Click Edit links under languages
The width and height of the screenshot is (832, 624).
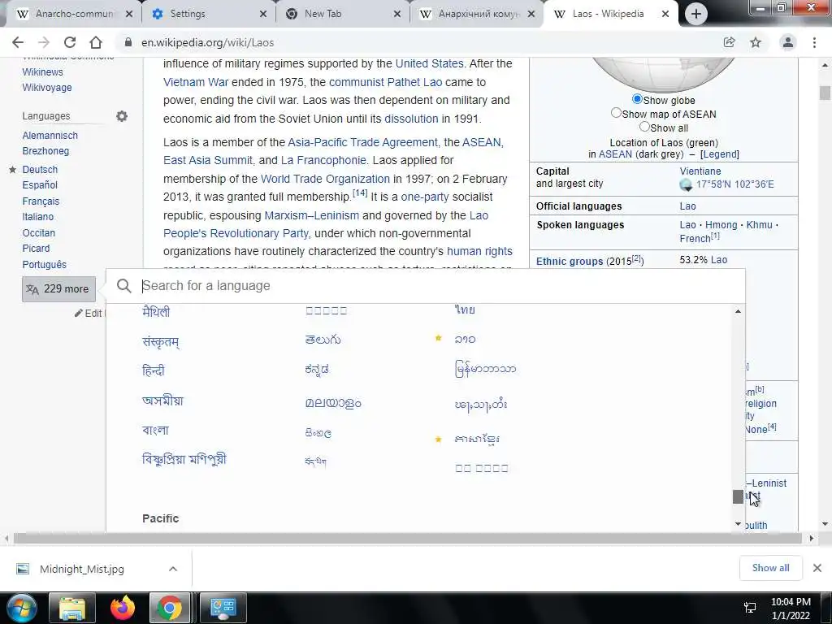(89, 313)
